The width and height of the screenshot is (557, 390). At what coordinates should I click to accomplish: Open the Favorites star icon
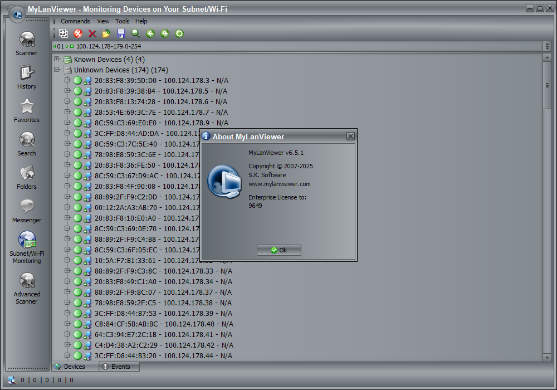point(27,106)
